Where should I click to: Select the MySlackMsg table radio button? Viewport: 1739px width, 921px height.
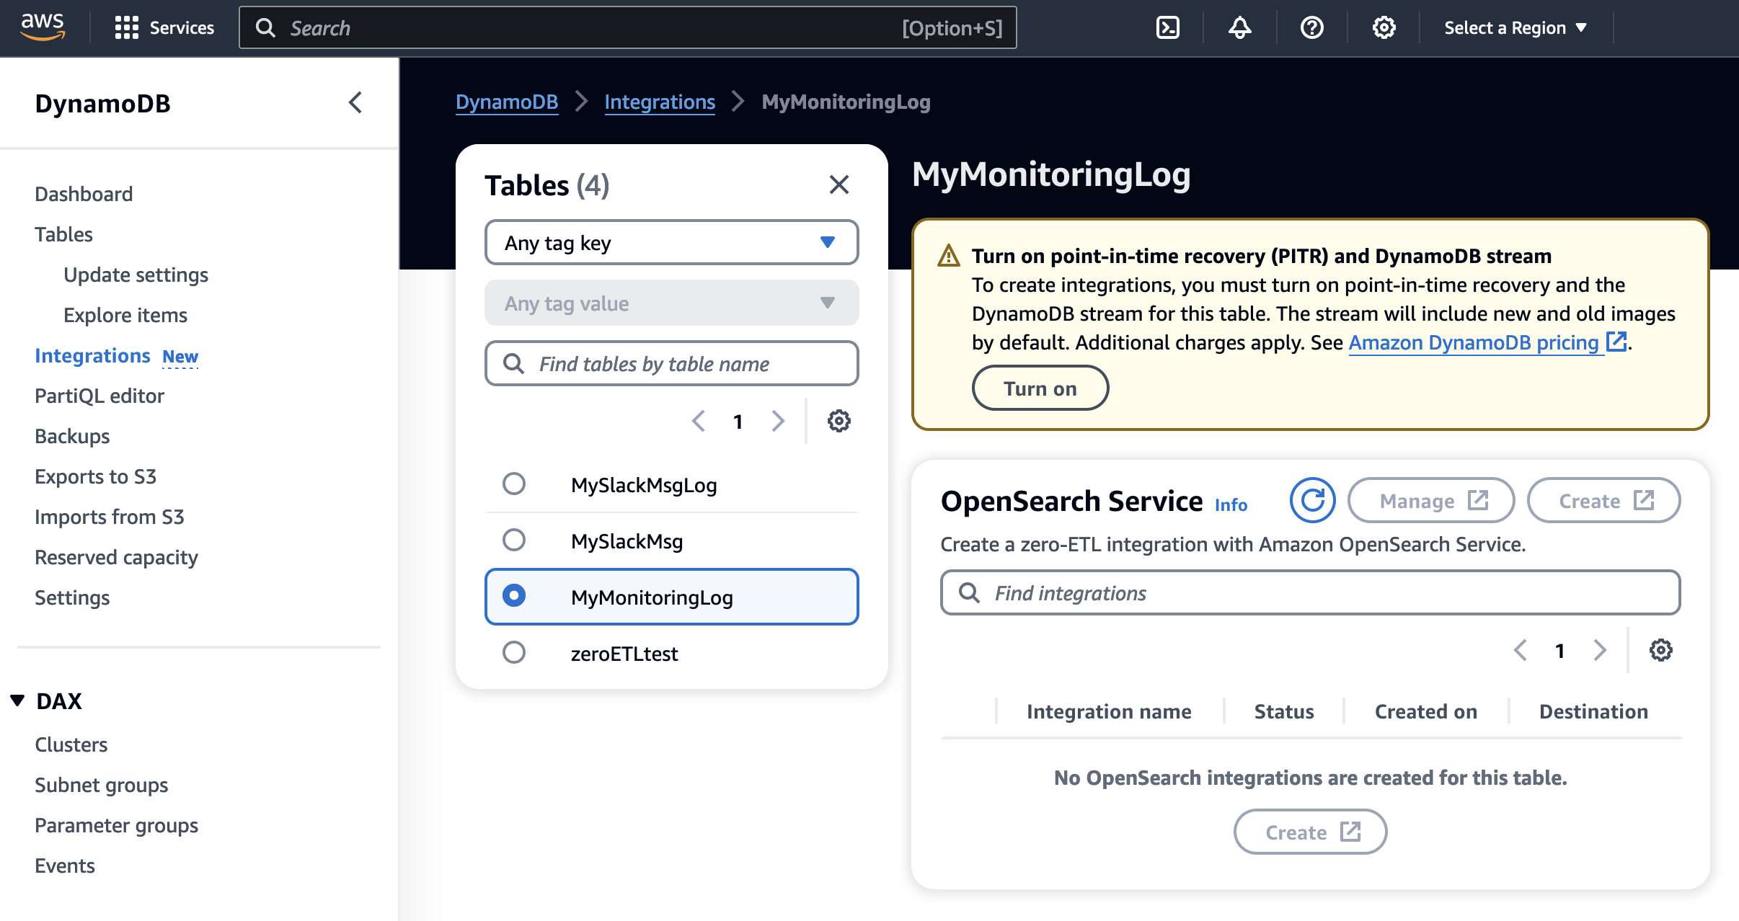[x=514, y=540]
